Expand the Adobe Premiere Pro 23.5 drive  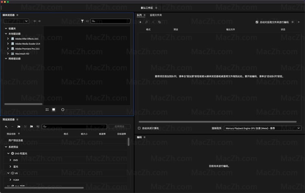coord(8,49)
